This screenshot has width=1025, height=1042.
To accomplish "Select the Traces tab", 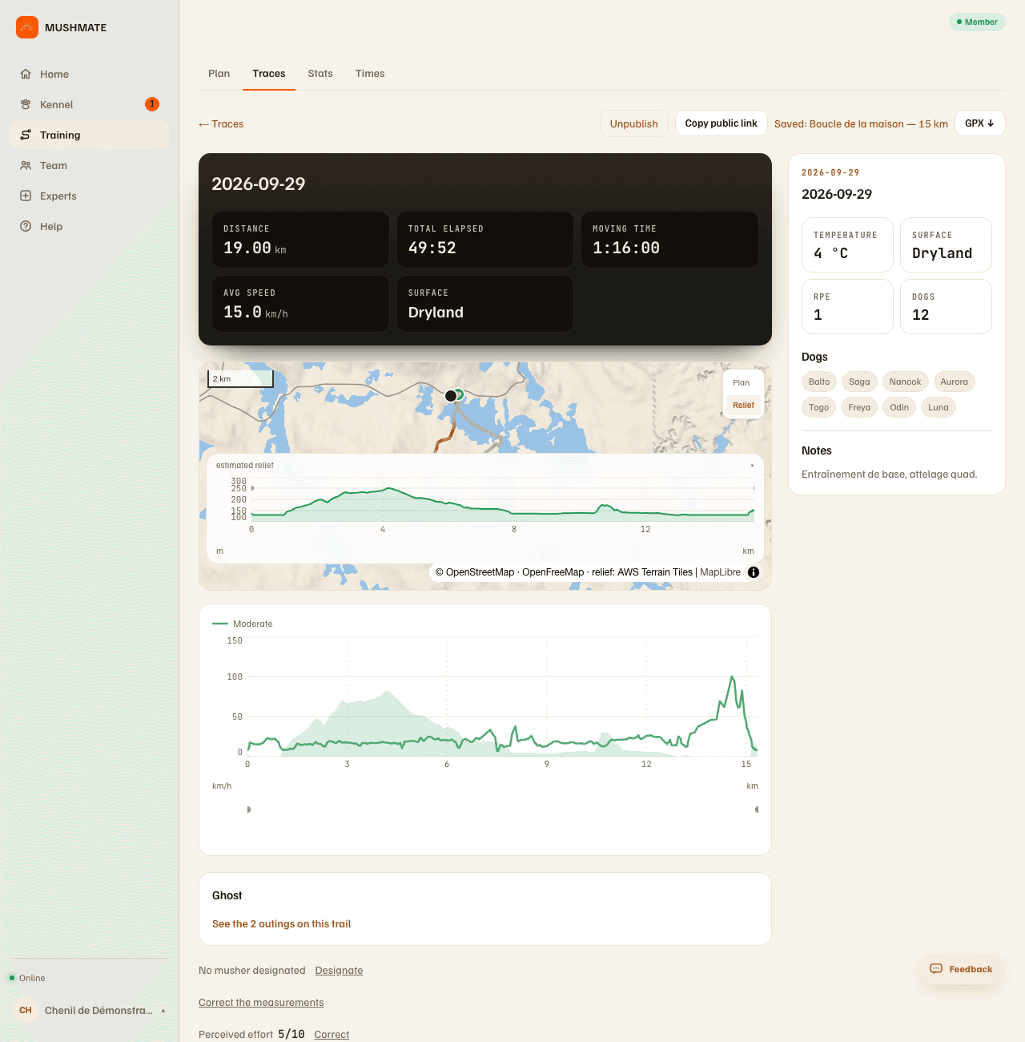I will (269, 74).
